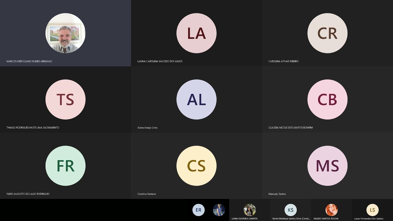393x221 pixels.
Task: Choose the FR initials avatar
Action: 65,166
